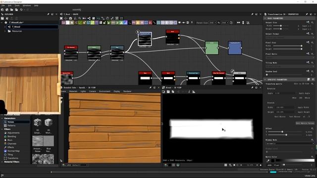Select Adjustments filter category
Image resolution: width=317 pixels, height=178 pixels.
point(13,133)
